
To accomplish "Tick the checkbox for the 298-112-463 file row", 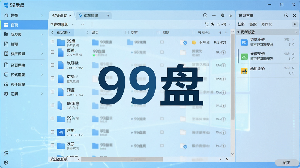I will (53, 65).
